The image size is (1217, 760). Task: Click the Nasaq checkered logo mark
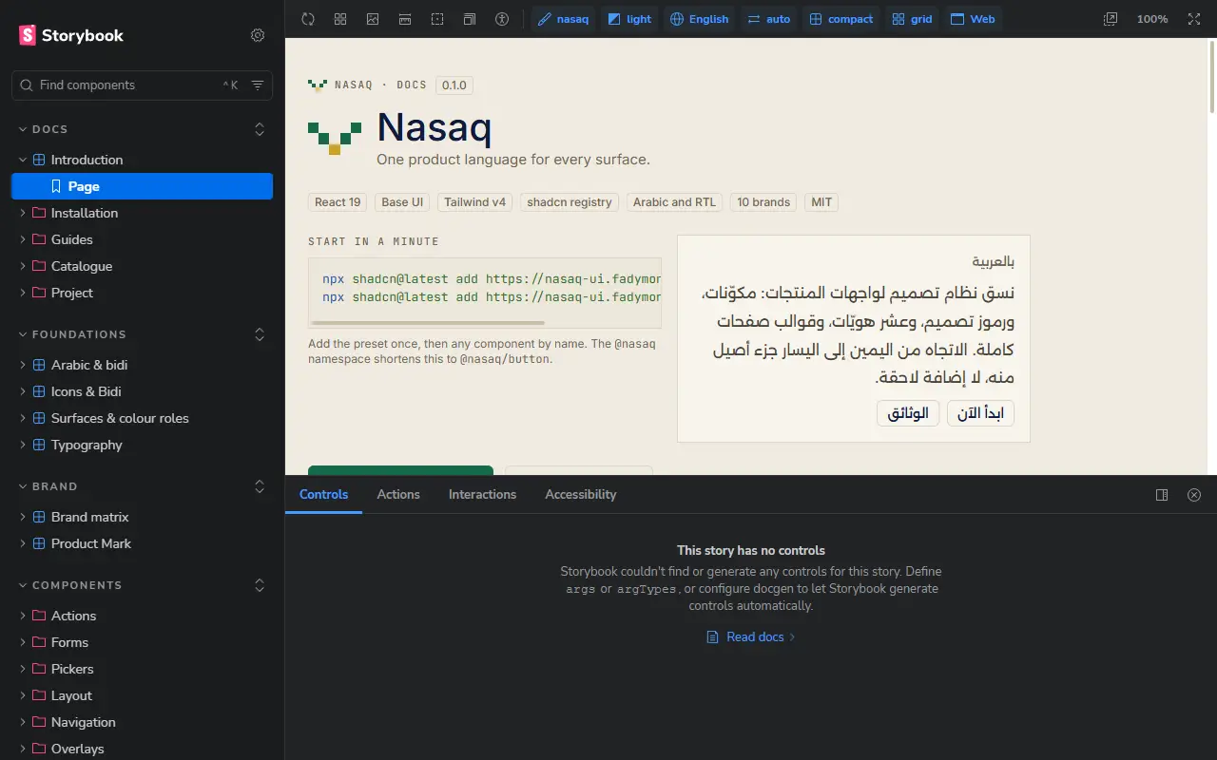[x=335, y=138]
